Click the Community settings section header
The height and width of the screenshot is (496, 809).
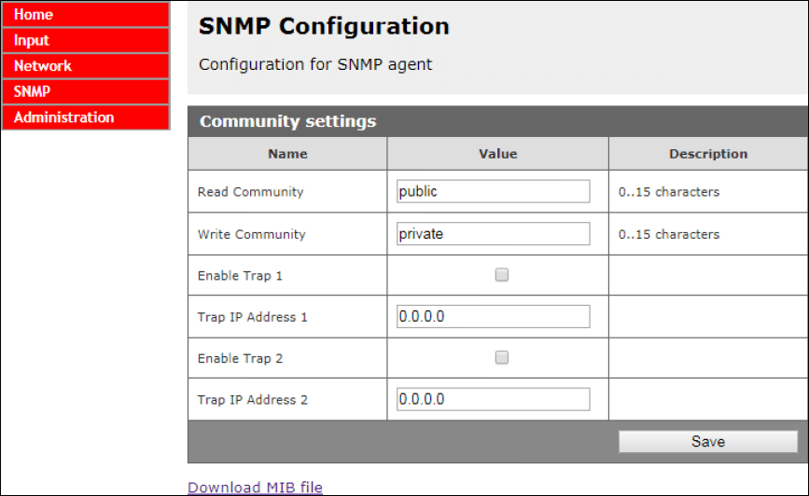pos(287,122)
